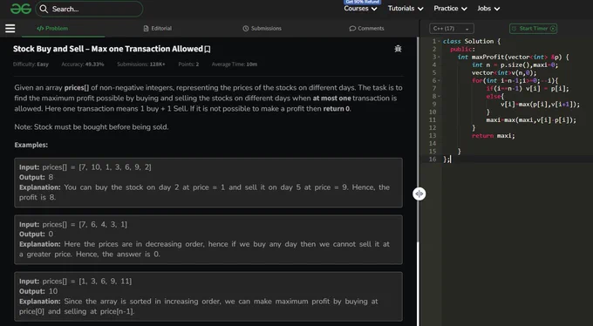Switch to the Editorial tab
Viewport: 593px width, 326px height.
(158, 29)
